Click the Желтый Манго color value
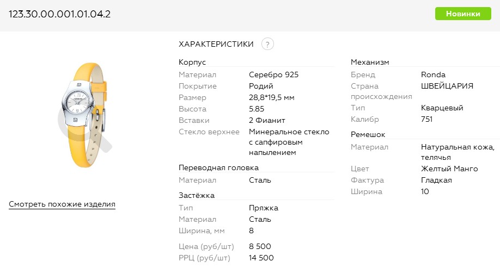 click(x=449, y=169)
